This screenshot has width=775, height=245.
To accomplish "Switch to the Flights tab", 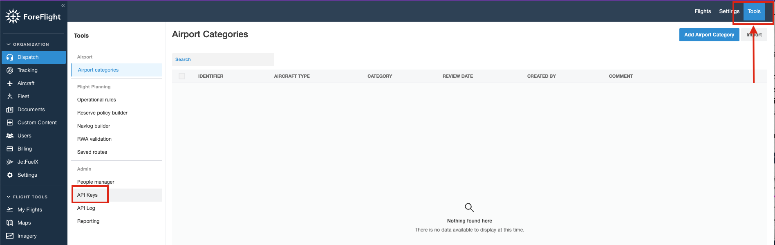I will coord(702,11).
